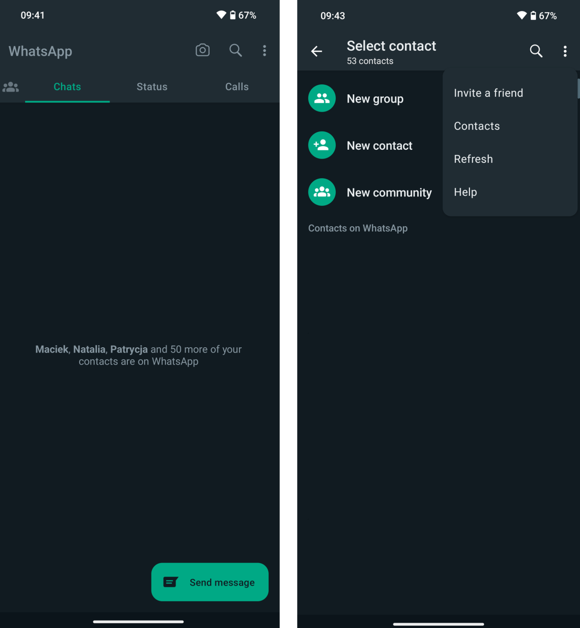Tap the New community icon
This screenshot has height=628, width=580.
click(322, 192)
